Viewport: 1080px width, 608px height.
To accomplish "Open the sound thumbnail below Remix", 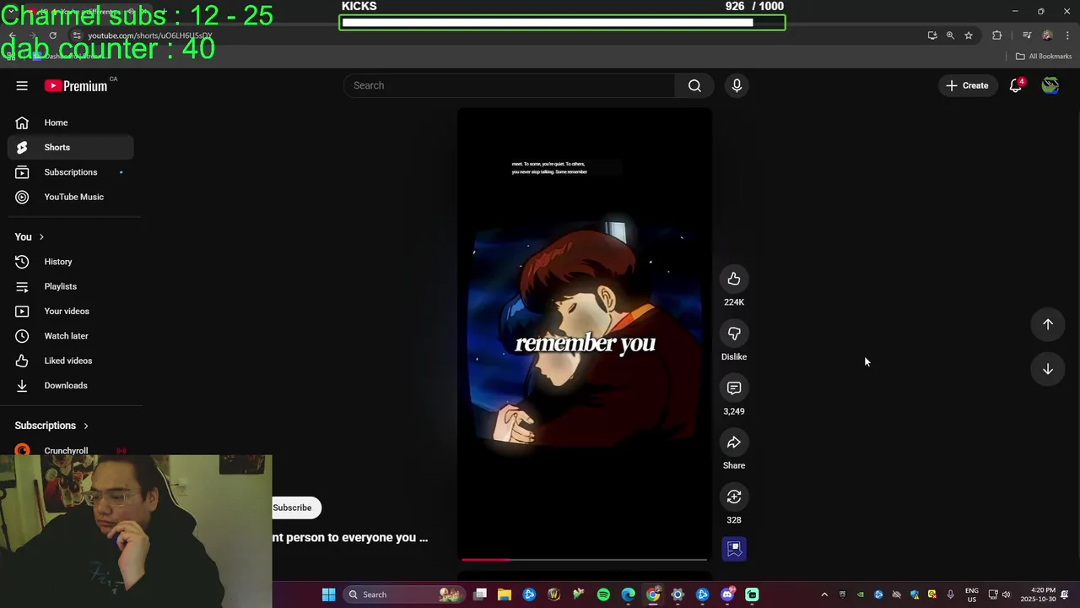I will pyautogui.click(x=734, y=549).
